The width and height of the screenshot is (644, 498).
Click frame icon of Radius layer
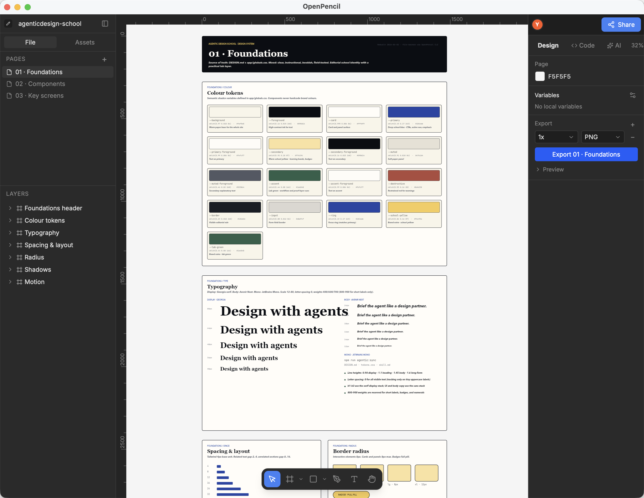19,257
